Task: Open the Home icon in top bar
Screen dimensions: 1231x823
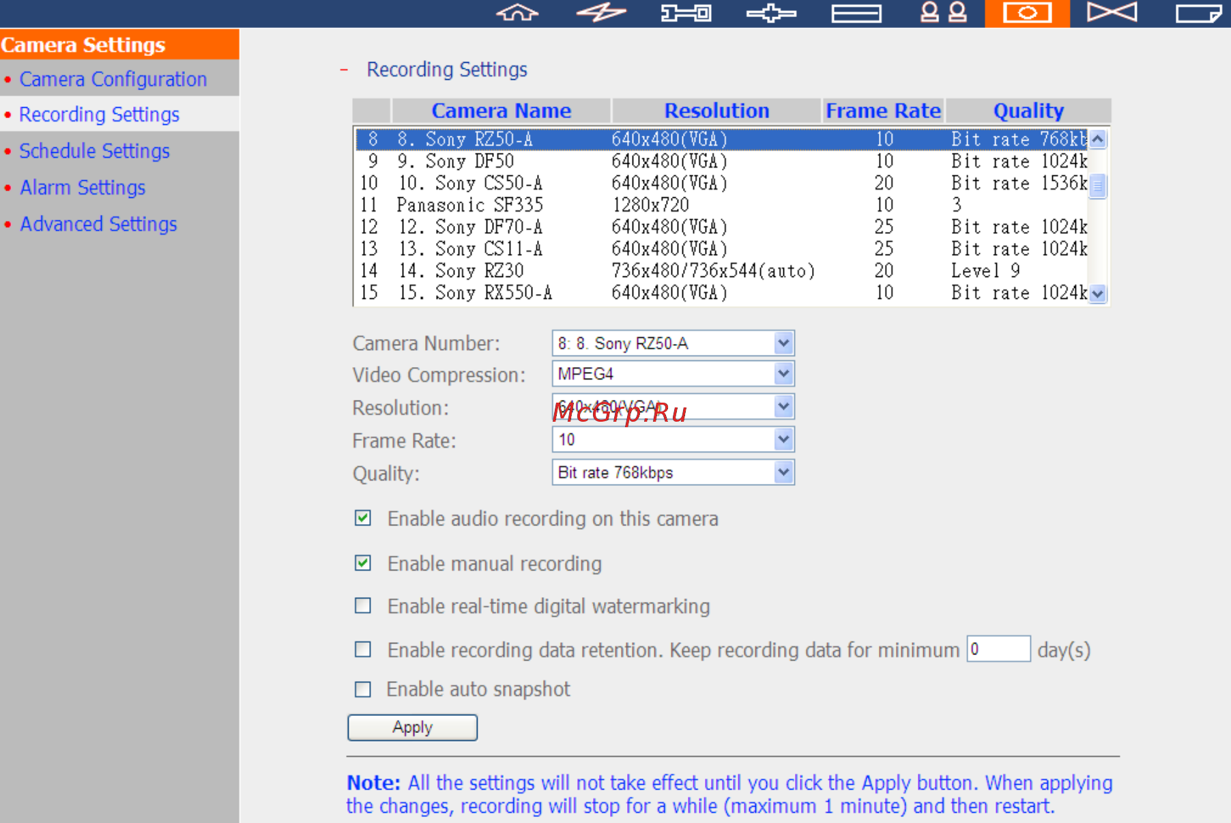Action: tap(517, 13)
